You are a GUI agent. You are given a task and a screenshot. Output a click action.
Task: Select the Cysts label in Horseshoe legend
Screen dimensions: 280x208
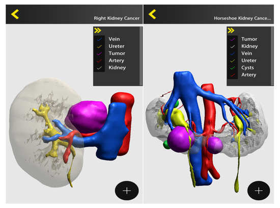click(247, 68)
